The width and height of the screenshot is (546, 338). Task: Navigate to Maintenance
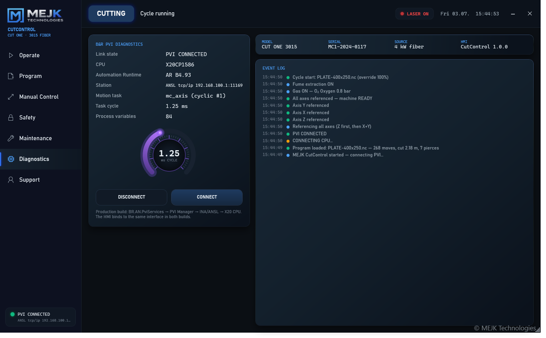coord(41,138)
